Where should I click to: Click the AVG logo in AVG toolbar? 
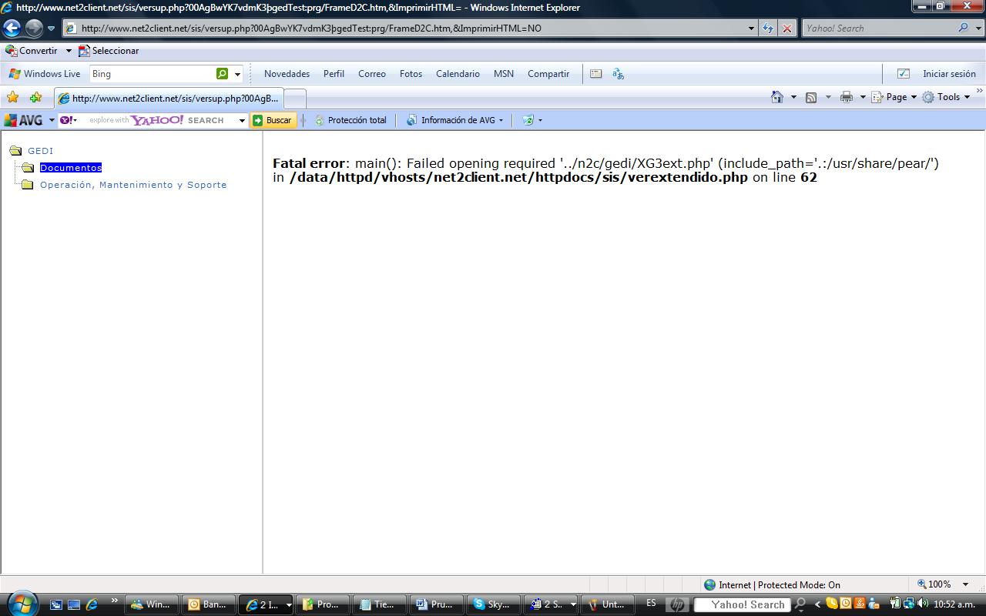(24, 120)
